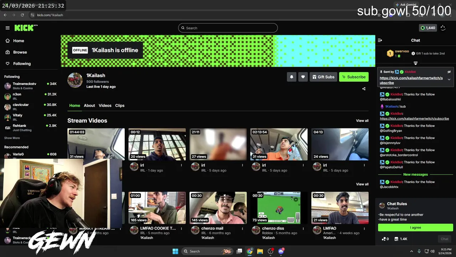Open channel points icon showing 0

pos(385,239)
